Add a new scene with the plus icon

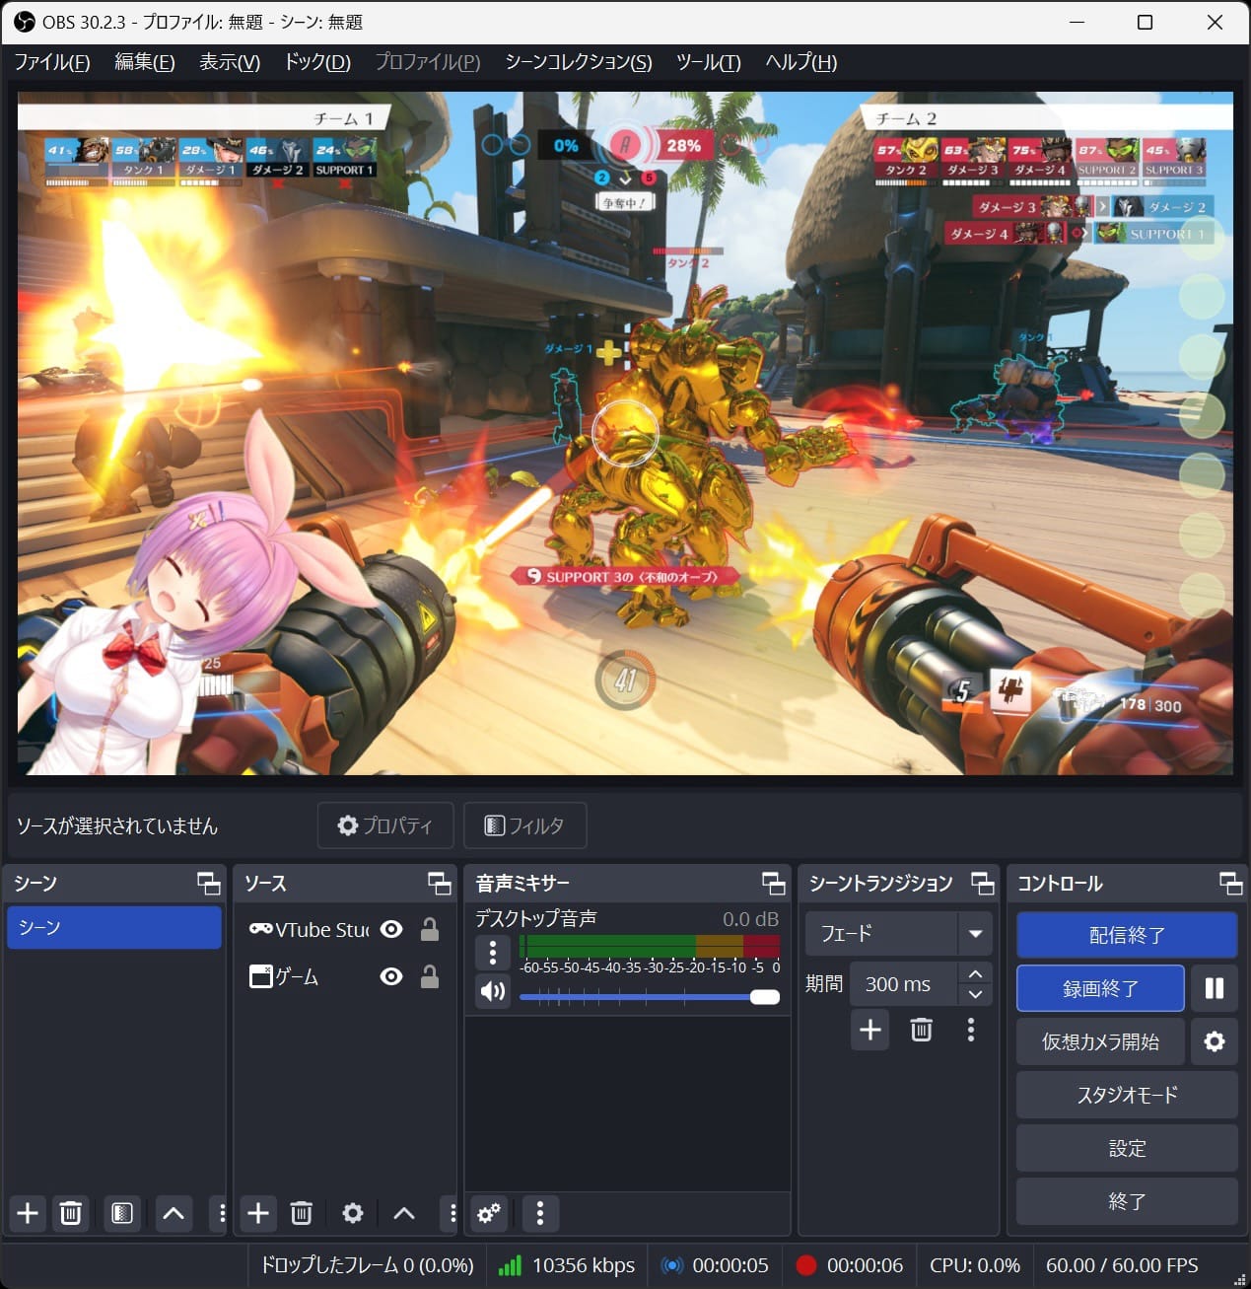point(28,1212)
